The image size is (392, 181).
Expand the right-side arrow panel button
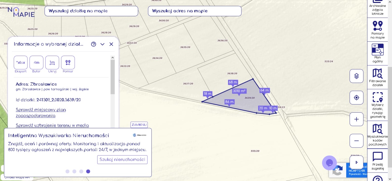[x=356, y=162]
